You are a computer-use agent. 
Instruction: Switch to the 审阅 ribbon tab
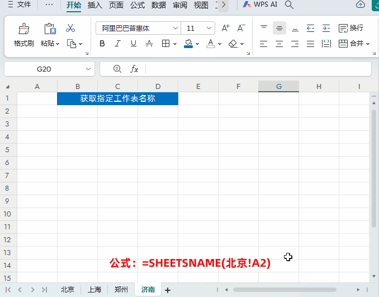180,5
